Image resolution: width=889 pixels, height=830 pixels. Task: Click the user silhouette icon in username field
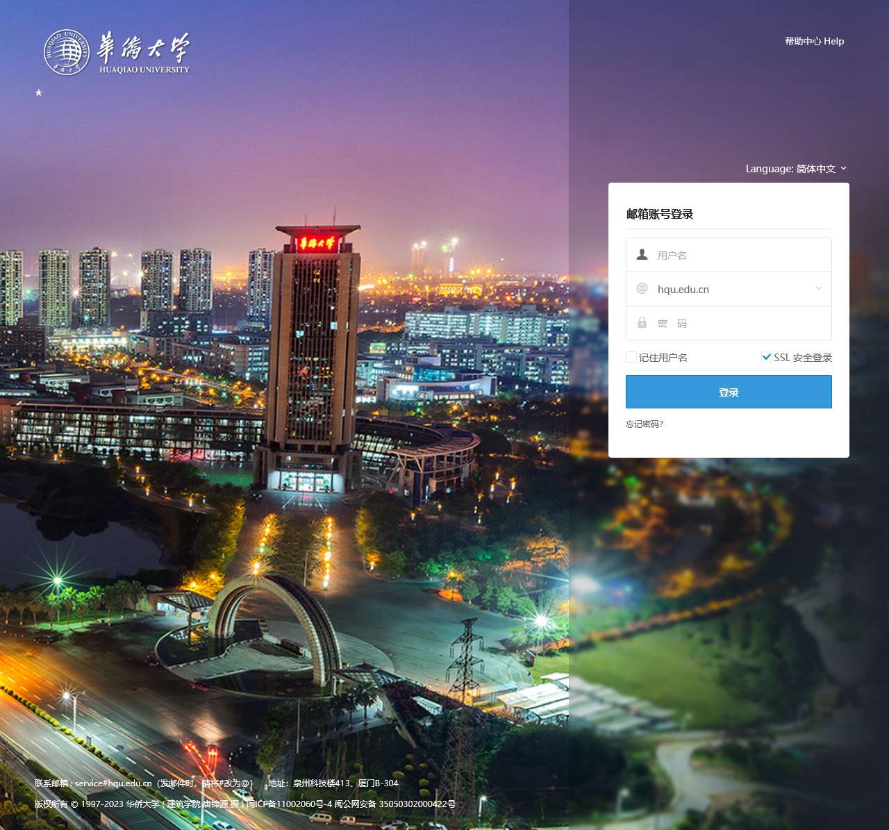point(642,255)
